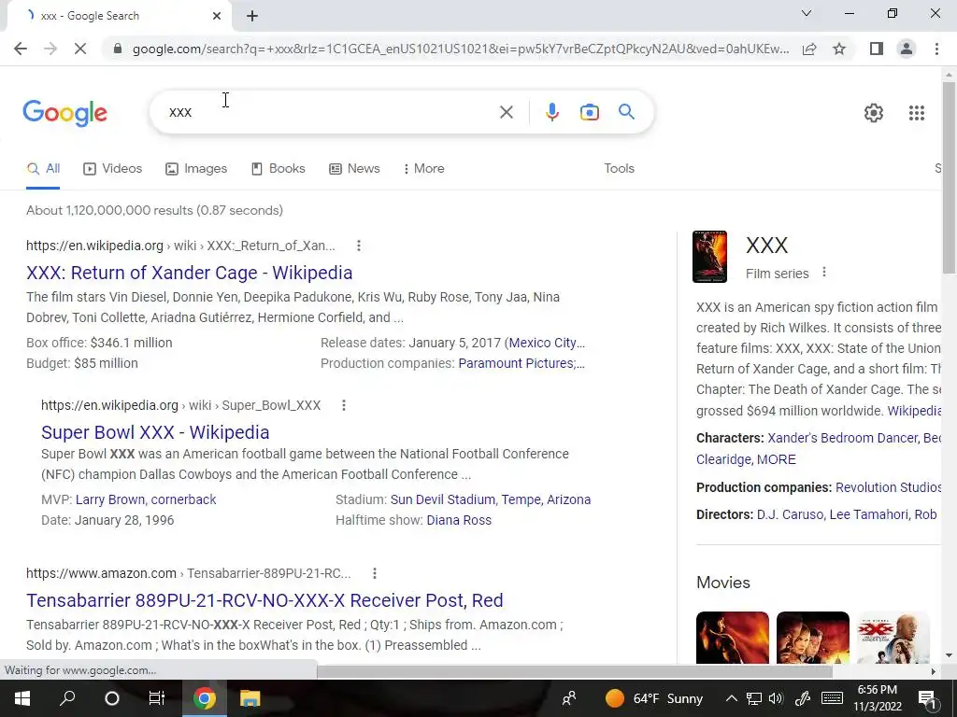Open options for the Amazon result
Screen dimensions: 957x717
click(x=375, y=573)
